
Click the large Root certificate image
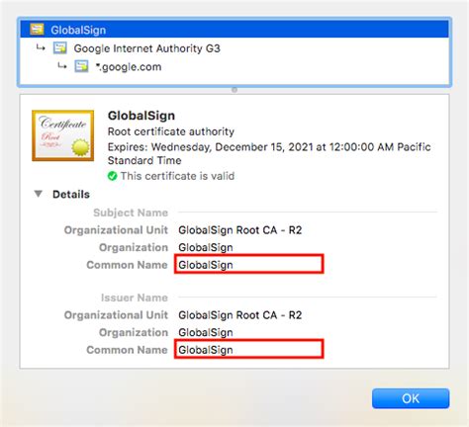[62, 135]
